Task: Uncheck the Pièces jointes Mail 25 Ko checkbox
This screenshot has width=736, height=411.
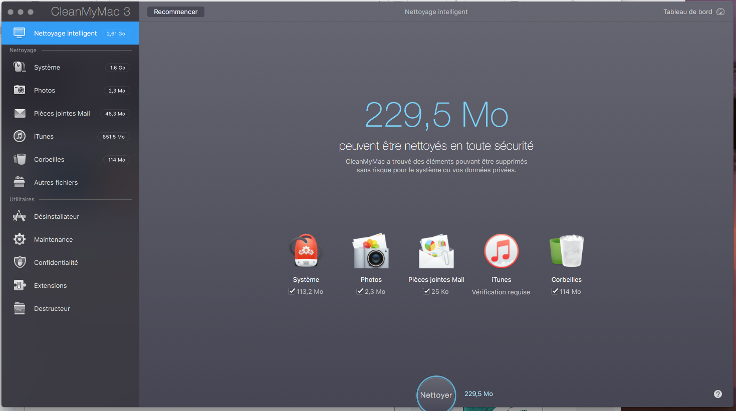Action: tap(426, 291)
